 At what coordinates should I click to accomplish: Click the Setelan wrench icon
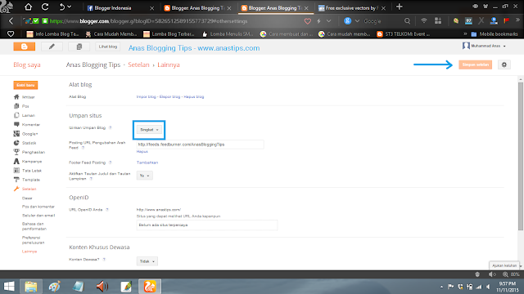tap(16, 189)
